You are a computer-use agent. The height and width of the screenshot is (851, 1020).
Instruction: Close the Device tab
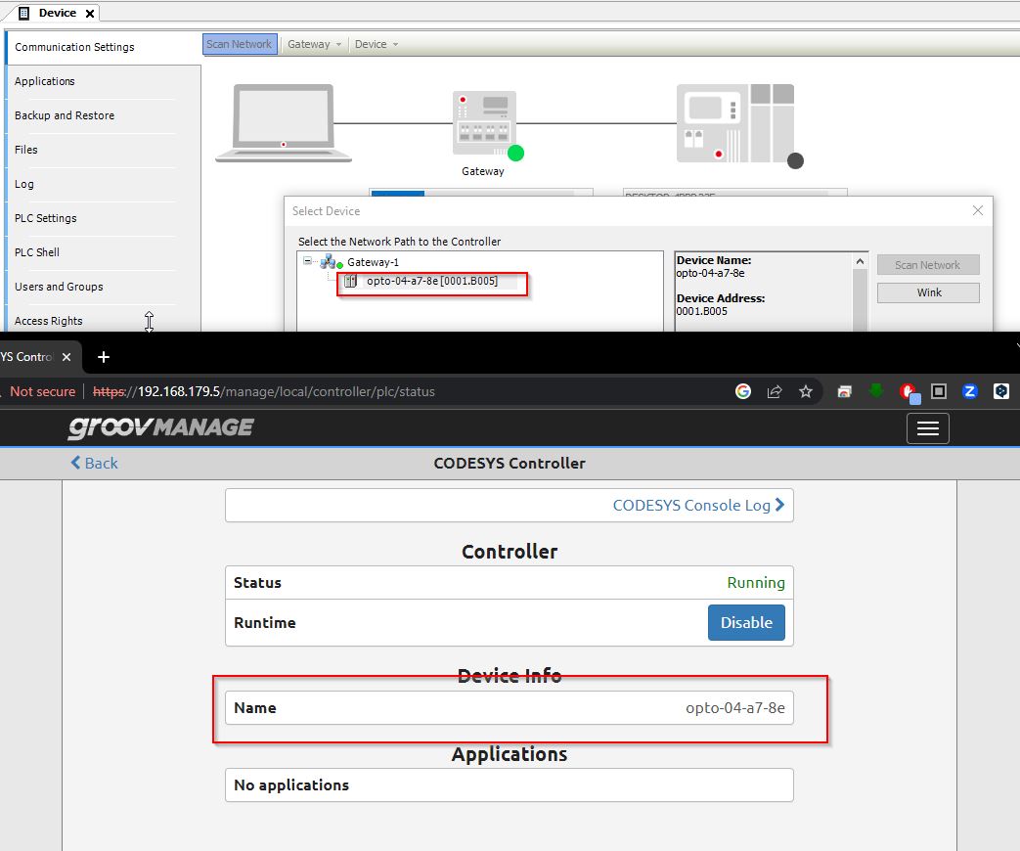click(90, 13)
